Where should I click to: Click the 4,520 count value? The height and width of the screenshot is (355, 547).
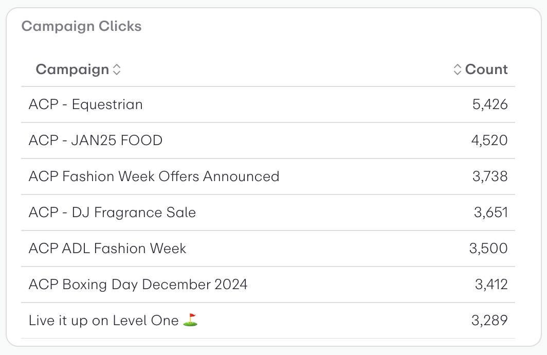tap(489, 140)
